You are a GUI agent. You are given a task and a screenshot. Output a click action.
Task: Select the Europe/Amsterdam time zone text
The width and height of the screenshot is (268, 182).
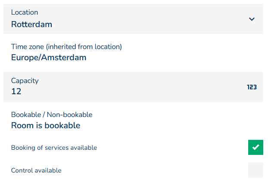(49, 58)
